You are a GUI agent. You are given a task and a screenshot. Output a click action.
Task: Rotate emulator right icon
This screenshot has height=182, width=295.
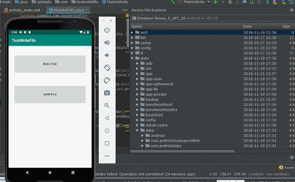pos(107,80)
